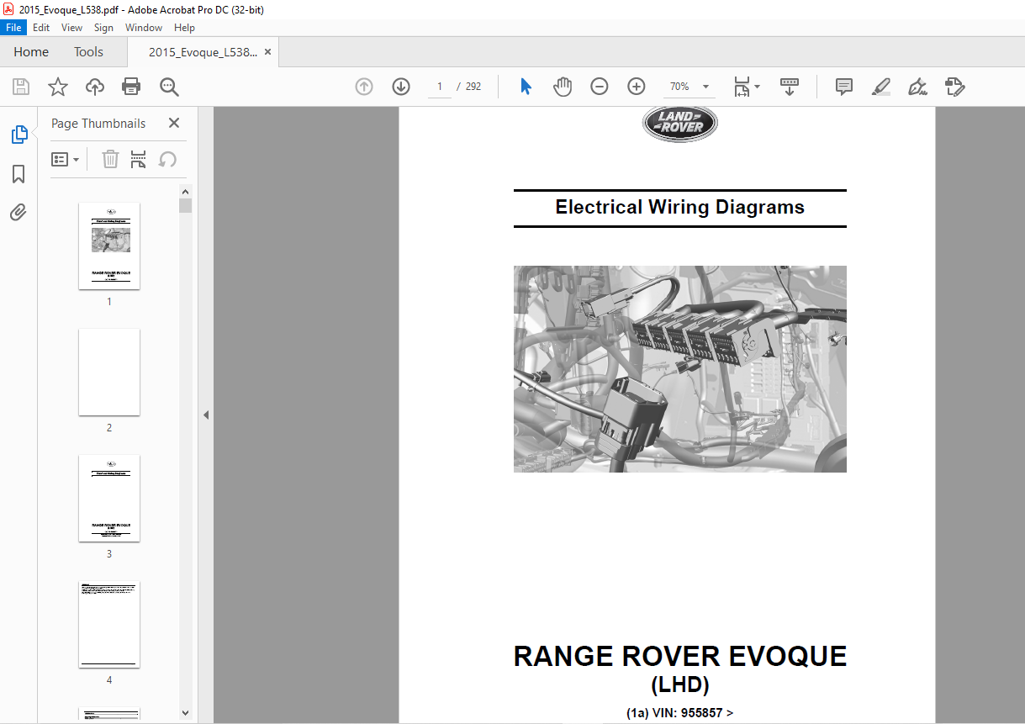Rotate pages using the rotate icon
The height and width of the screenshot is (724, 1025).
167,159
